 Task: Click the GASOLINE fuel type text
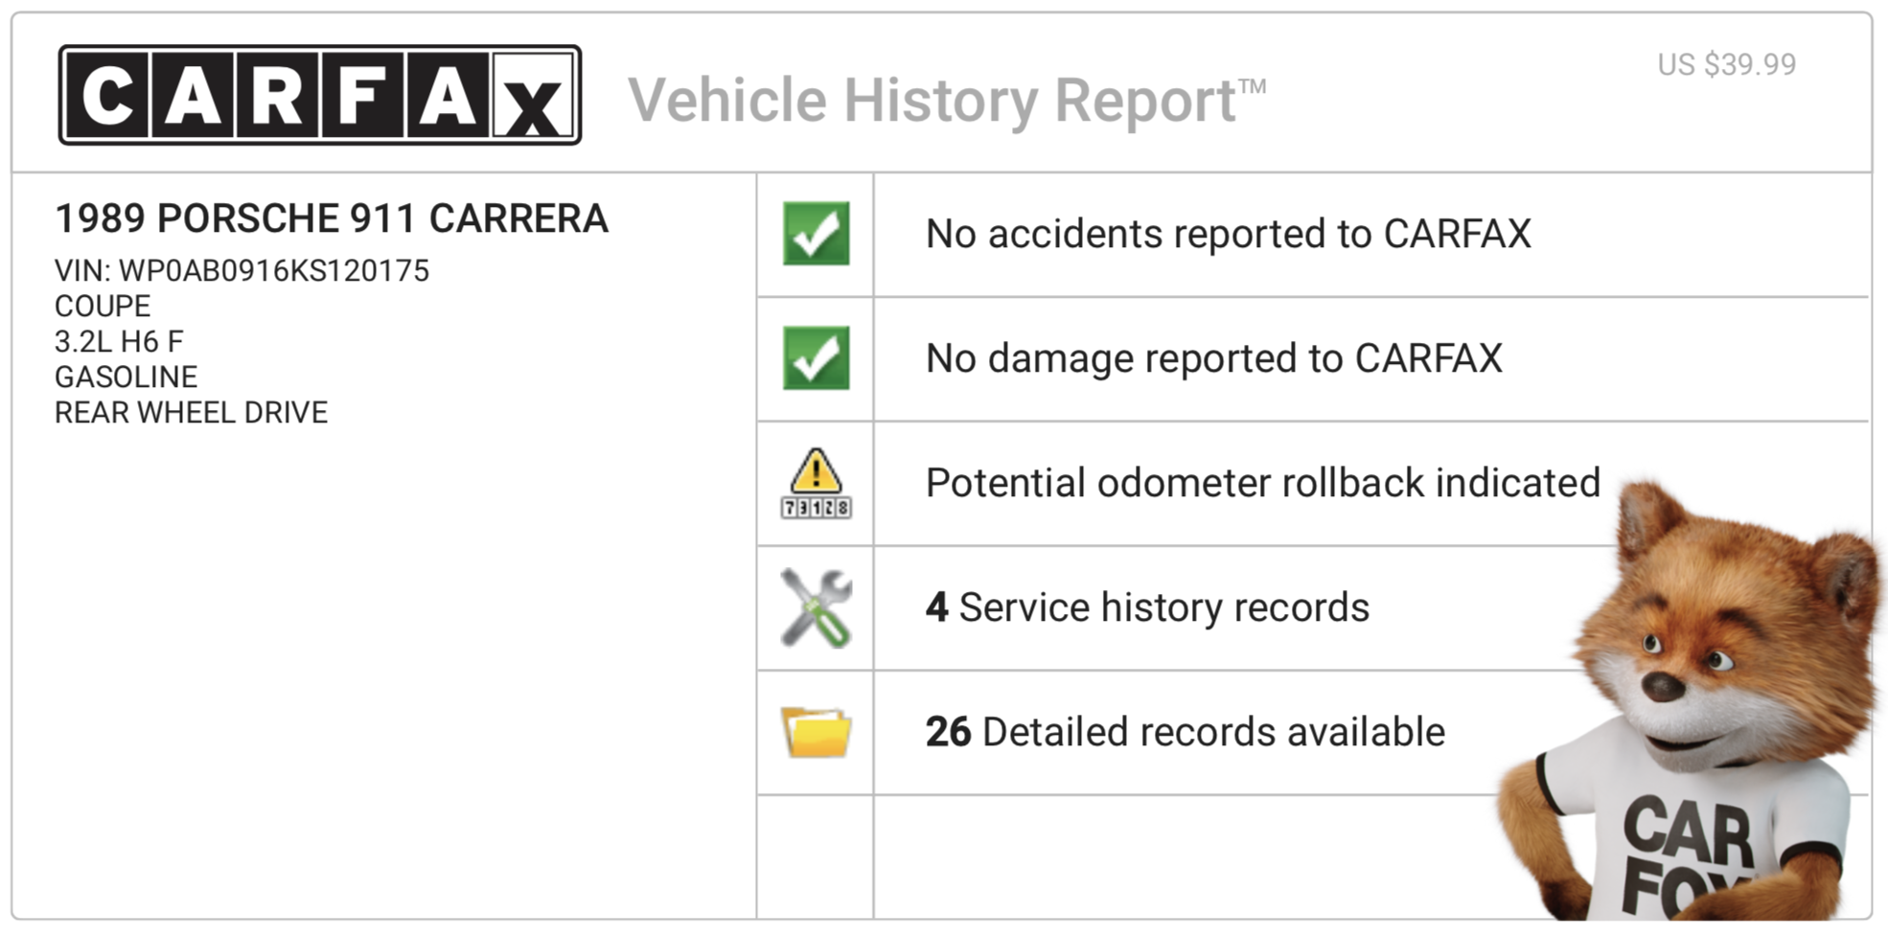127,377
